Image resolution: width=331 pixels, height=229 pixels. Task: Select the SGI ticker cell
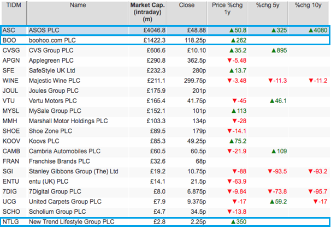click(8, 172)
